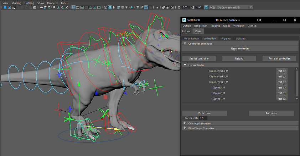The width and height of the screenshot is (300, 156).
Task: Open the Grease Pencil tool icon
Action: click(x=67, y=7)
